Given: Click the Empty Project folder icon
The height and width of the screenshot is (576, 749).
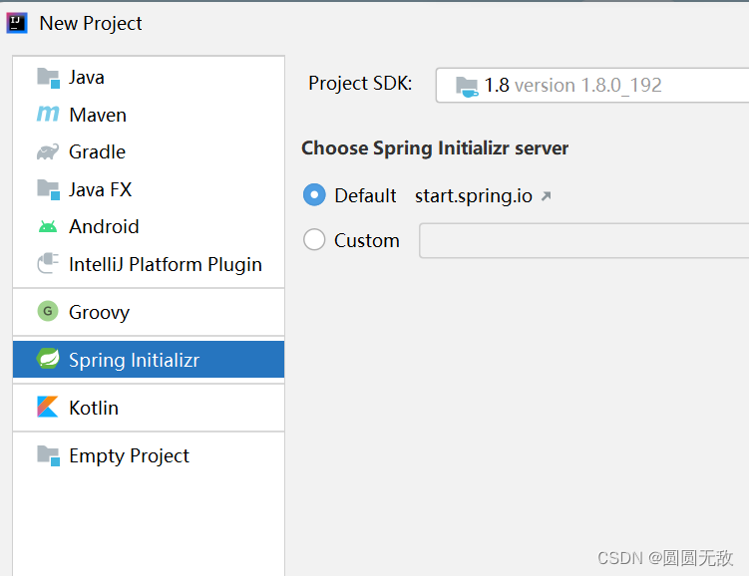Looking at the screenshot, I should click(48, 455).
